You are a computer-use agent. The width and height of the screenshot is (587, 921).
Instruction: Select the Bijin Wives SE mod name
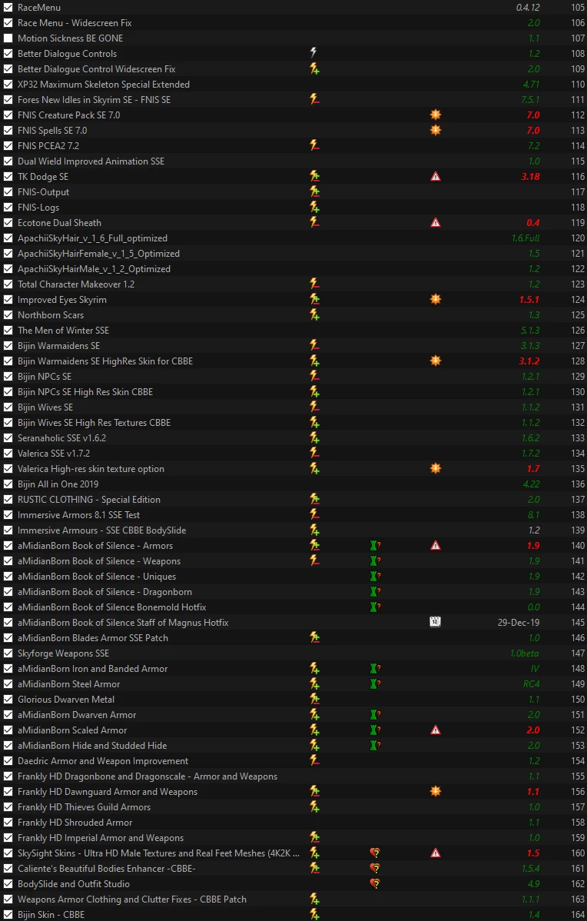45,407
